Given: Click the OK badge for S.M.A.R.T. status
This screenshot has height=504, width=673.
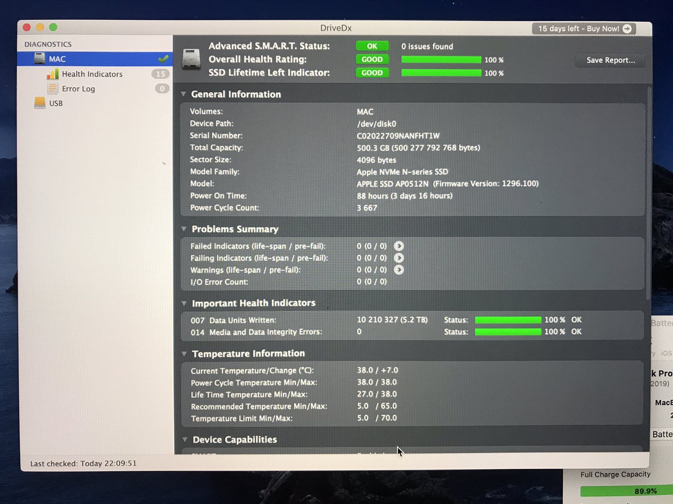Looking at the screenshot, I should pos(372,46).
